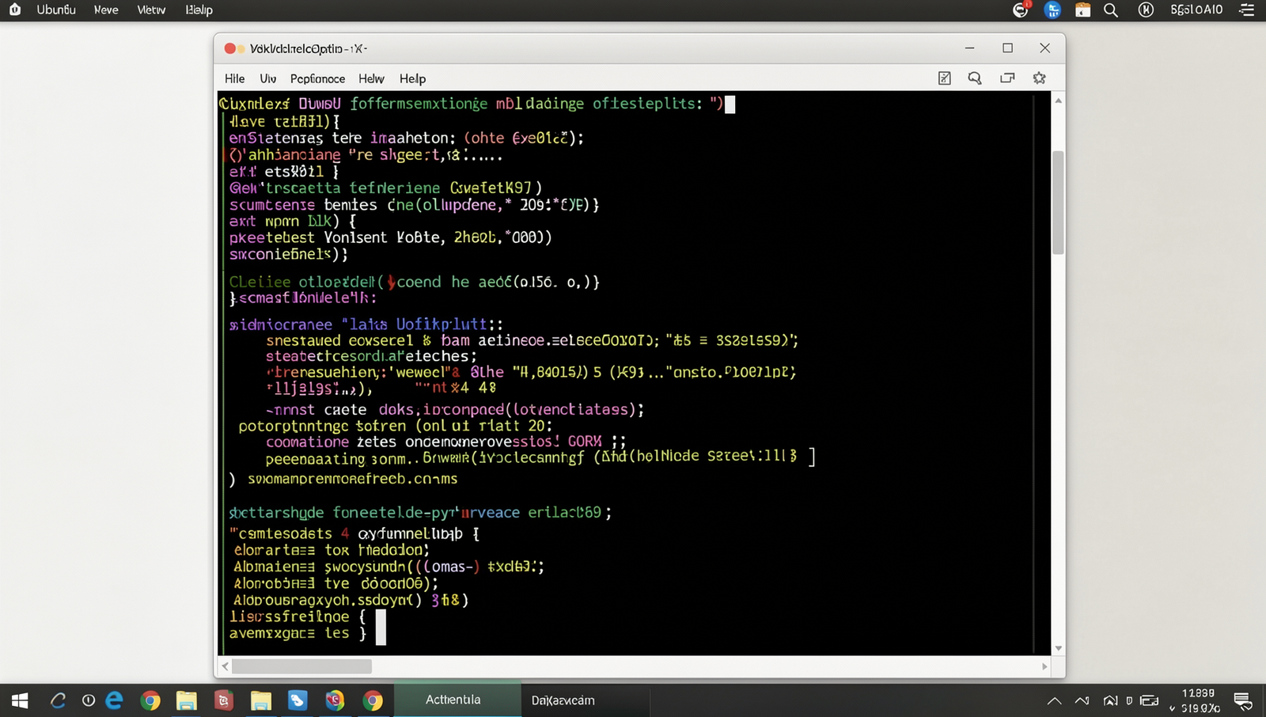Click the line 'potorptnntngc ꞩotren'
Screen dimensions: 1266x717
[396, 426]
